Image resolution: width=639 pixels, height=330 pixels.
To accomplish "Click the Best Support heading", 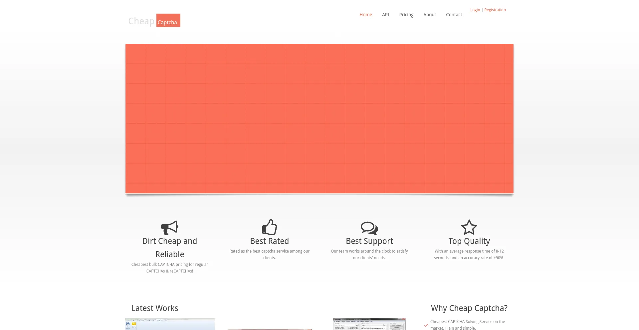I will 369,241.
